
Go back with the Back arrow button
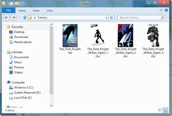click(7, 17)
